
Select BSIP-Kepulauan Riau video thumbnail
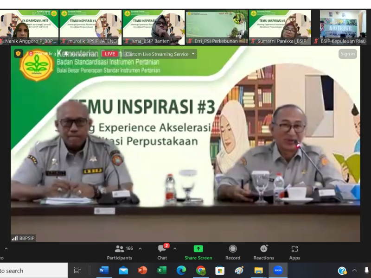[343, 27]
